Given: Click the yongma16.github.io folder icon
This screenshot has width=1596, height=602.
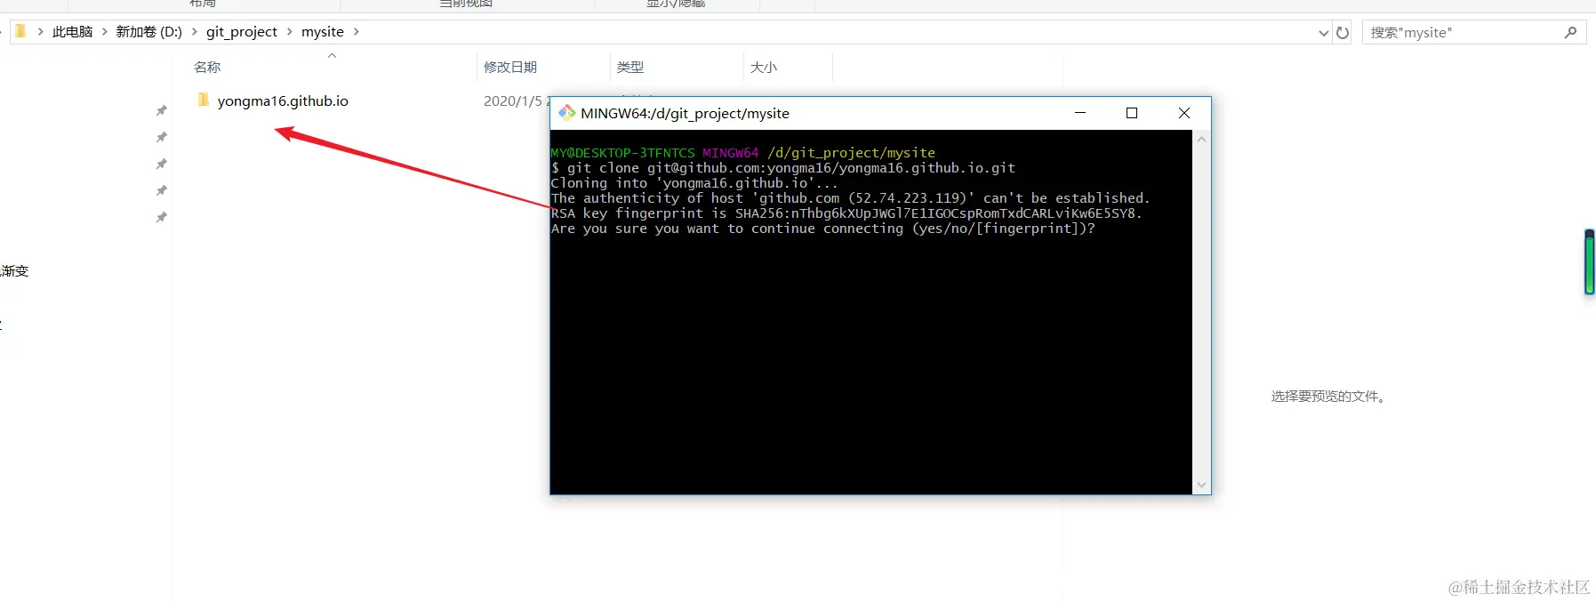Looking at the screenshot, I should (203, 100).
